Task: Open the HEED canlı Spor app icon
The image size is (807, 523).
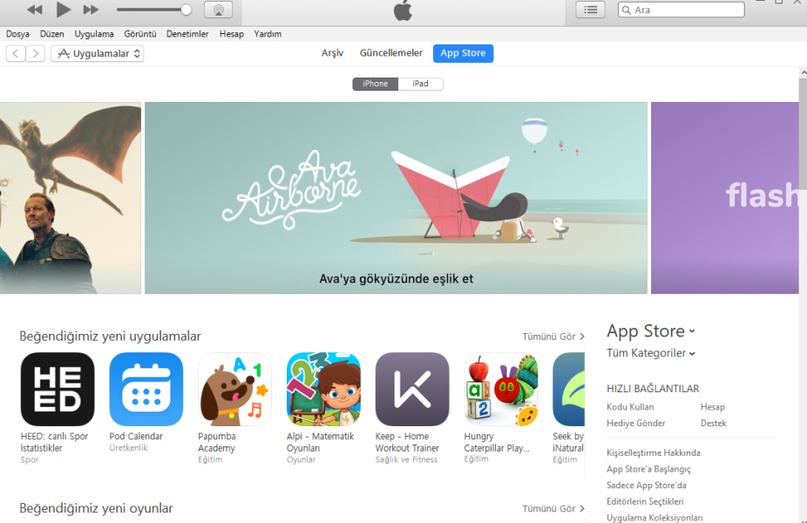Action: point(58,389)
